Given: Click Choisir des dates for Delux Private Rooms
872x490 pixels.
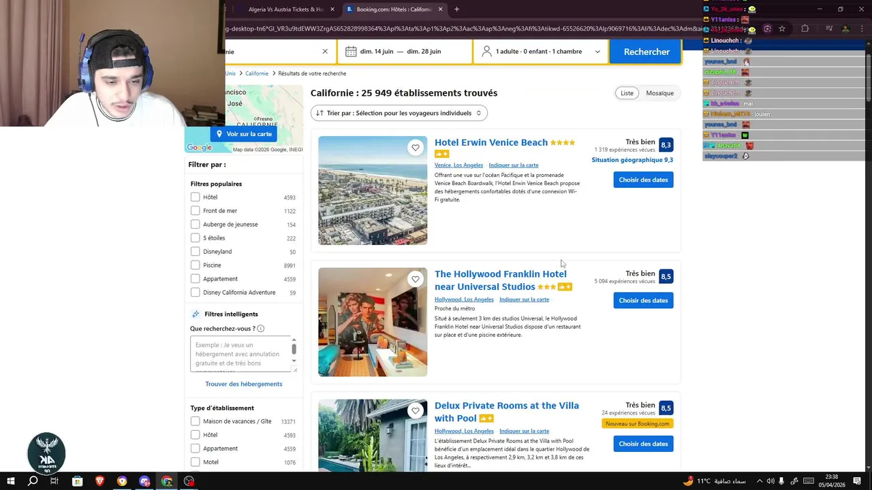Looking at the screenshot, I should point(643,444).
